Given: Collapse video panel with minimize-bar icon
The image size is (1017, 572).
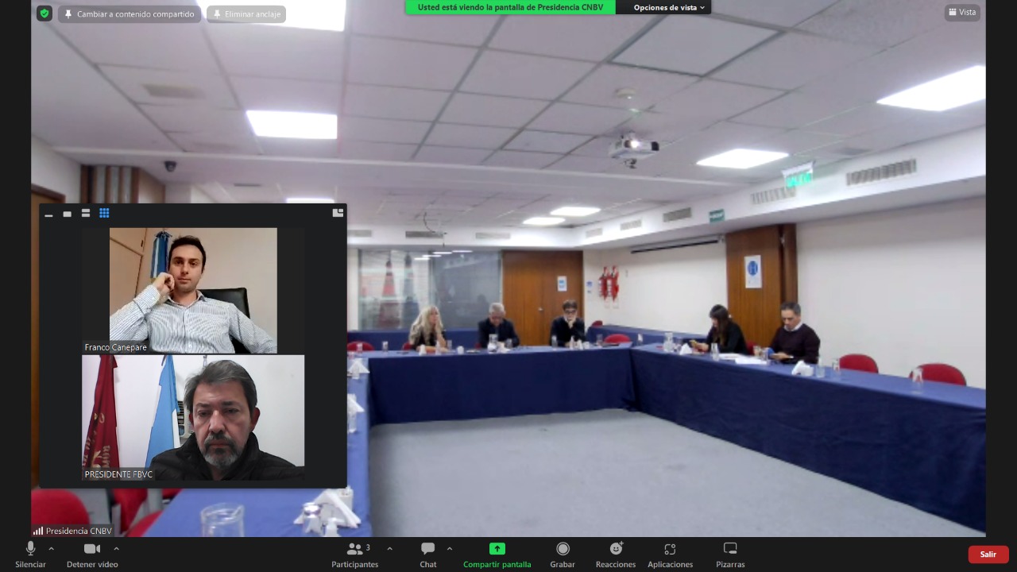Looking at the screenshot, I should point(48,214).
